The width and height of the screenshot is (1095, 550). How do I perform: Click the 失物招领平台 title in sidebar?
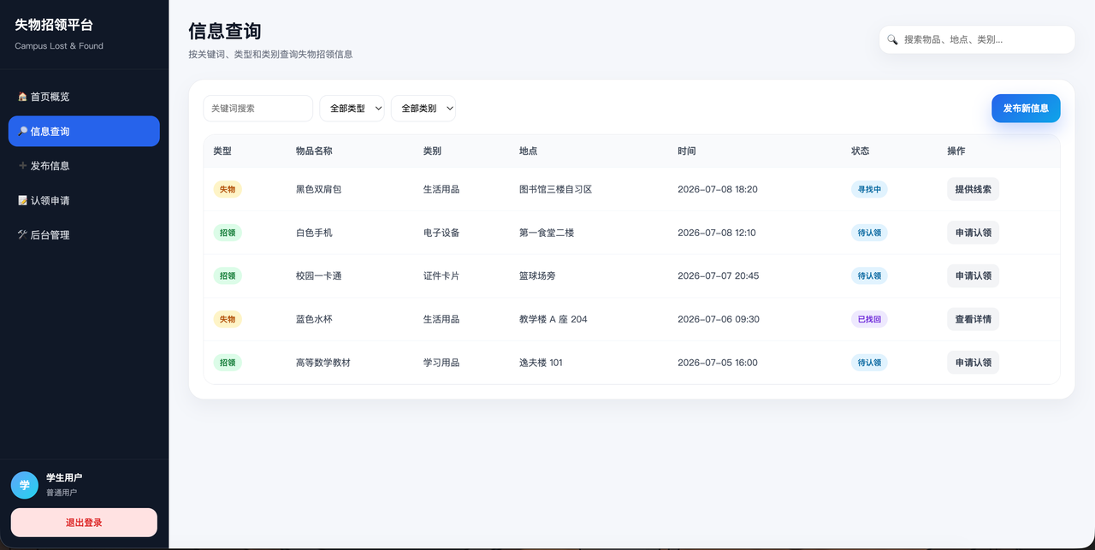[54, 25]
